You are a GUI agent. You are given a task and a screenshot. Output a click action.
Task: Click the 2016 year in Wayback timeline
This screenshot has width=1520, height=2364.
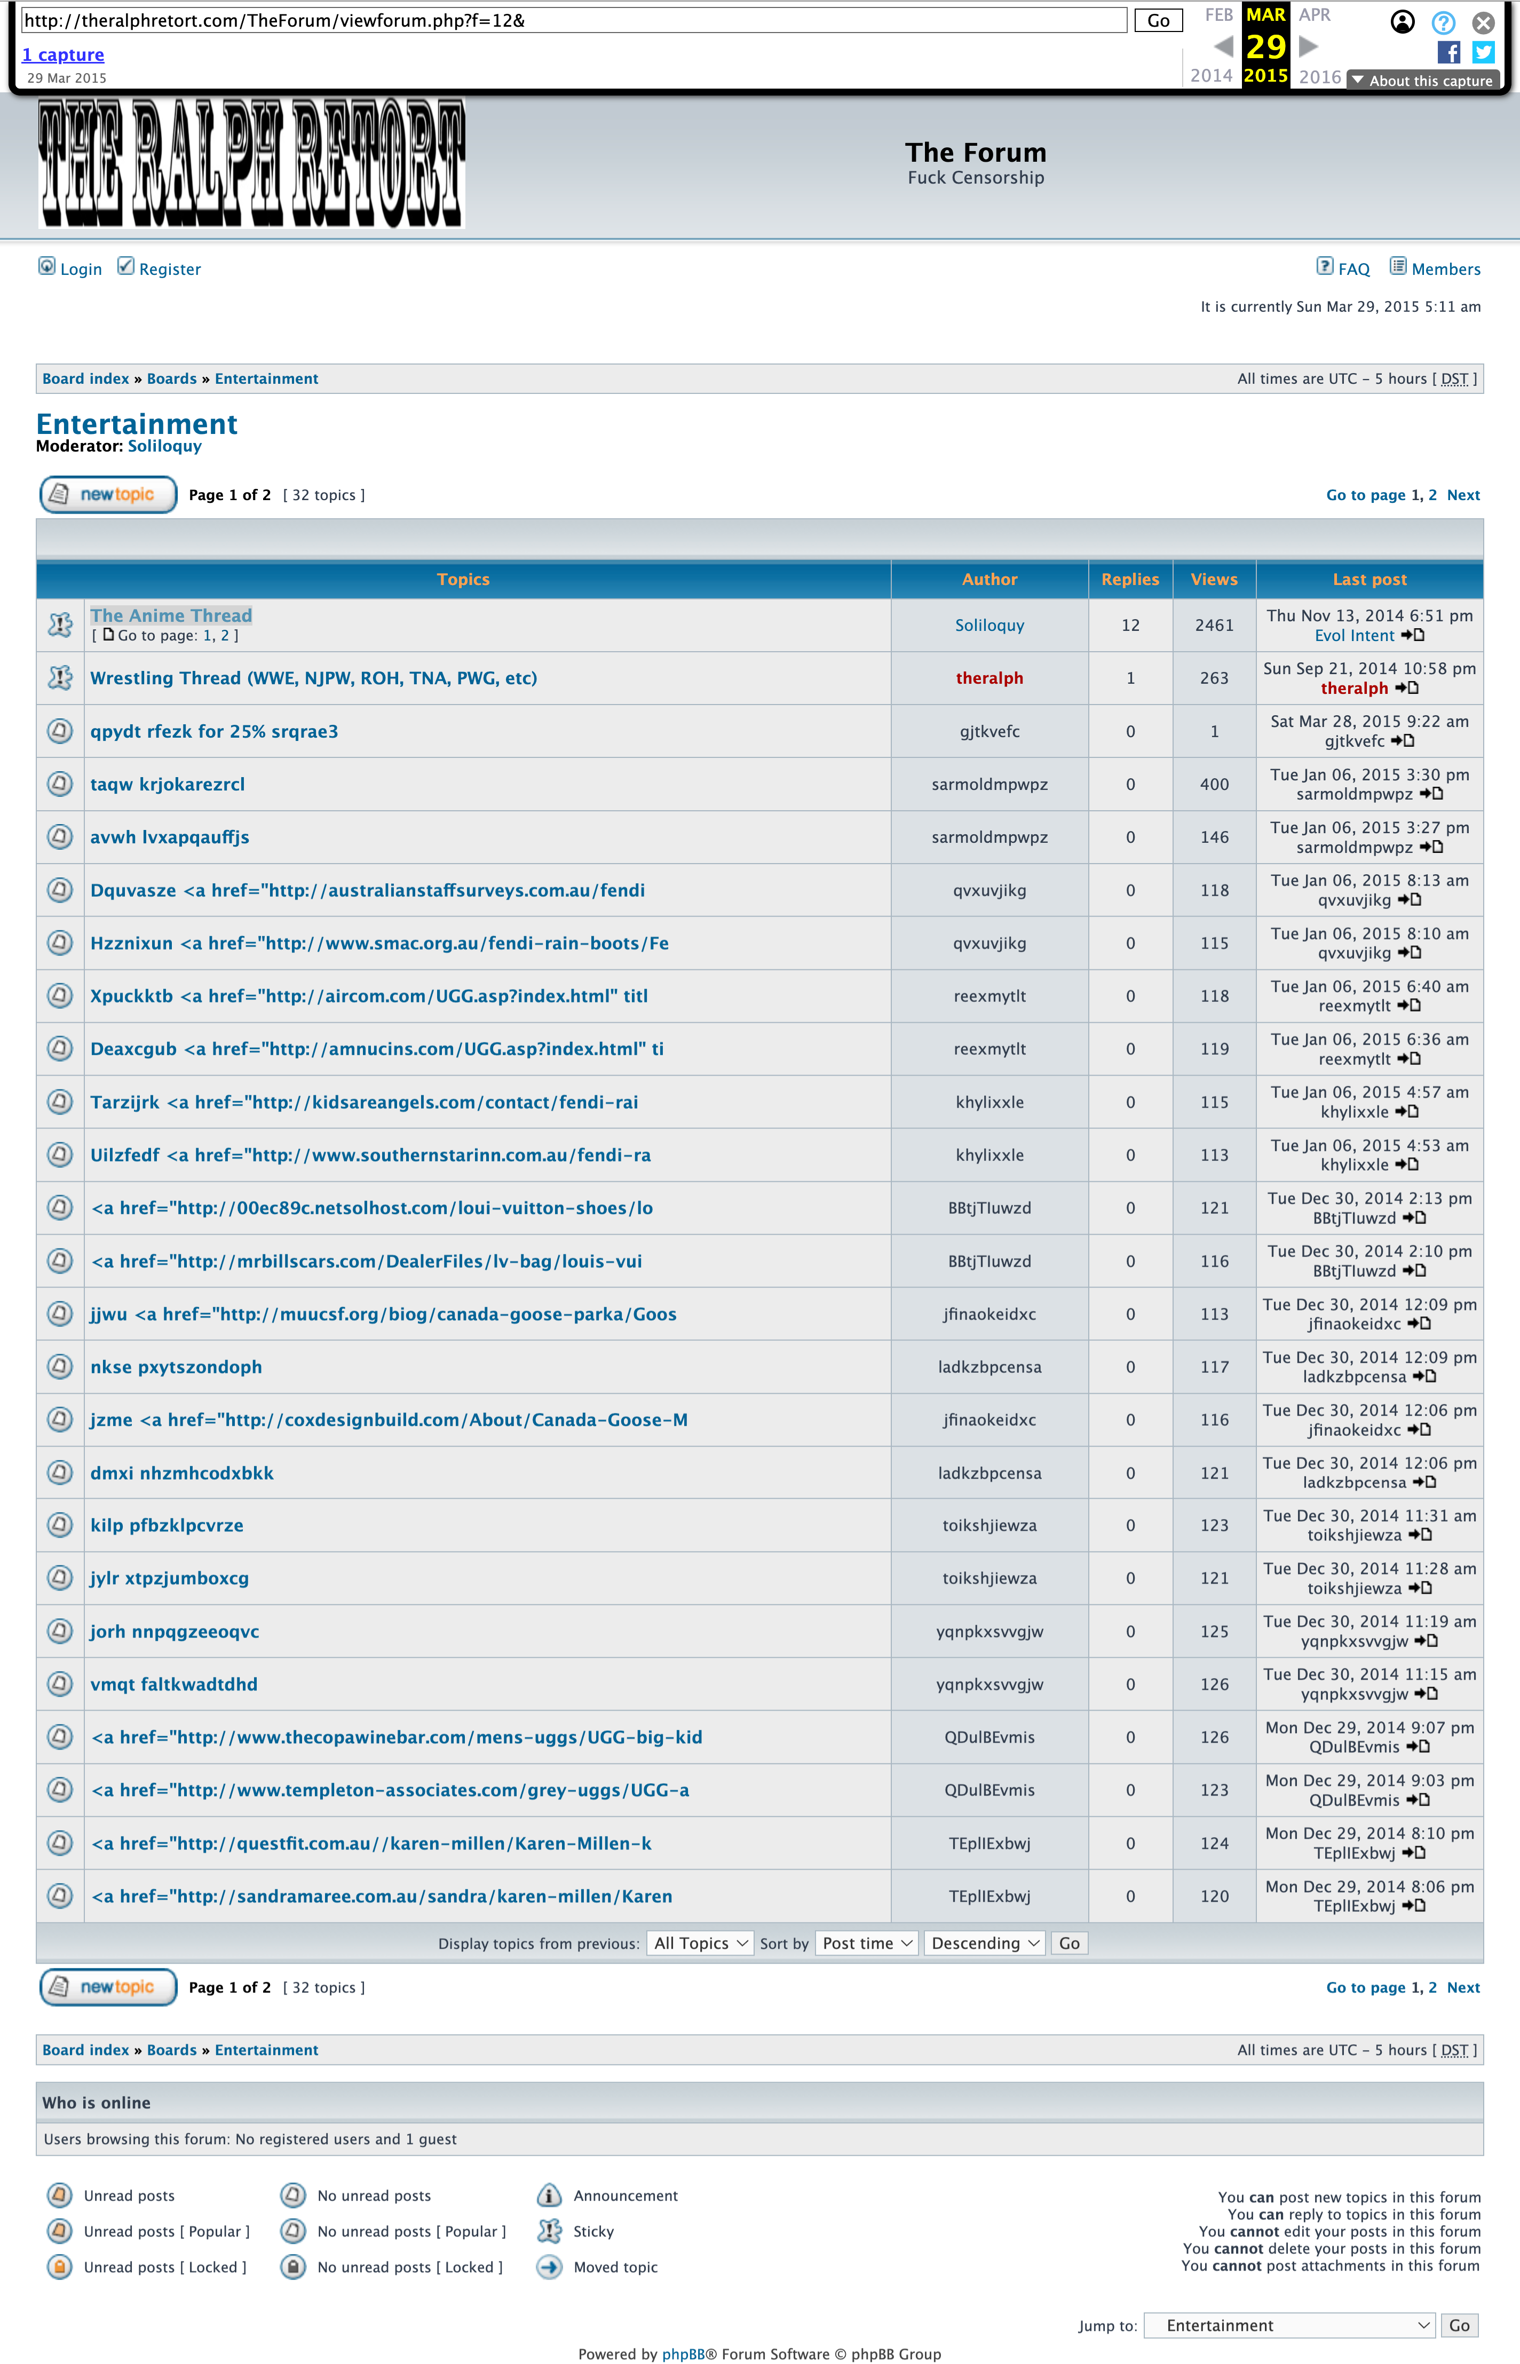pyautogui.click(x=1320, y=76)
